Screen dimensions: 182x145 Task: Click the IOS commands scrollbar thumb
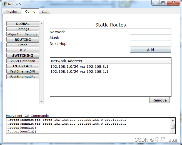click(173, 126)
